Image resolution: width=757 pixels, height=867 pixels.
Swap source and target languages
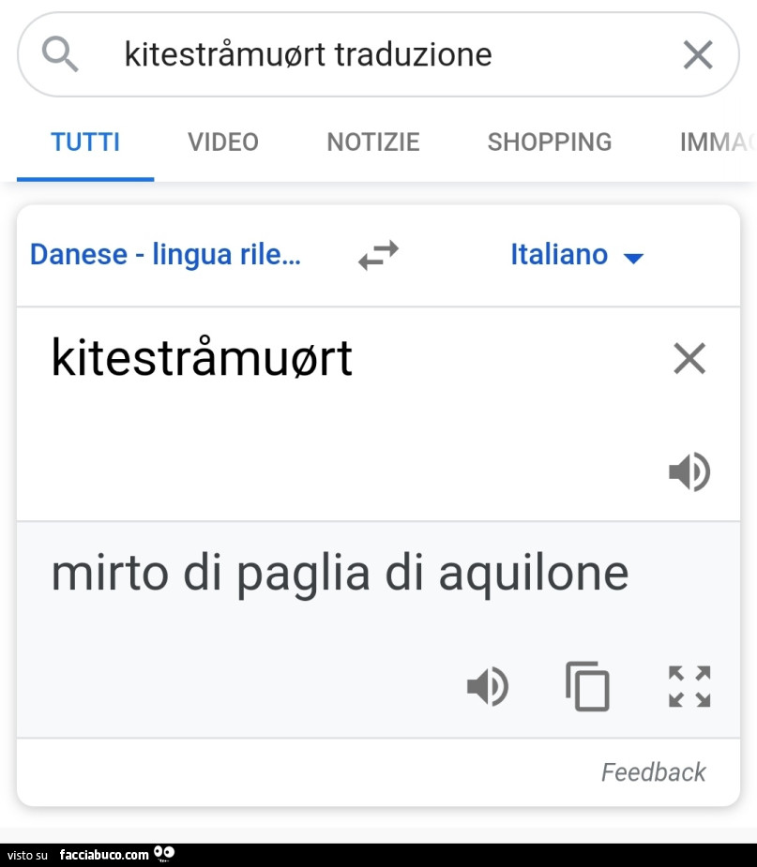click(378, 255)
